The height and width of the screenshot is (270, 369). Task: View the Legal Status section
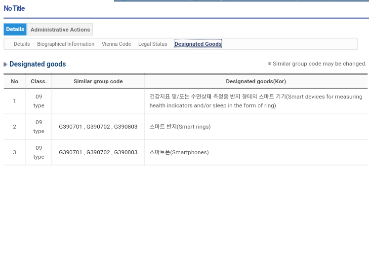tap(153, 44)
